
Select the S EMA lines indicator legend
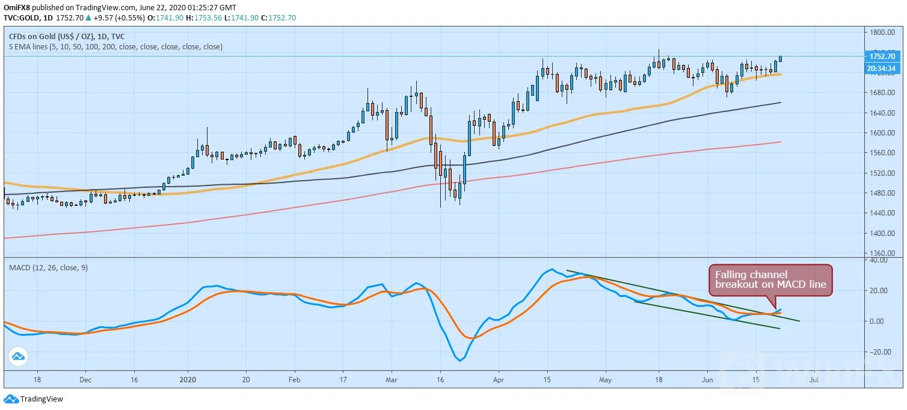[x=115, y=46]
